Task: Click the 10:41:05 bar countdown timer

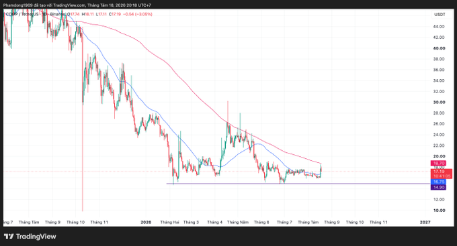Action: (x=442, y=176)
